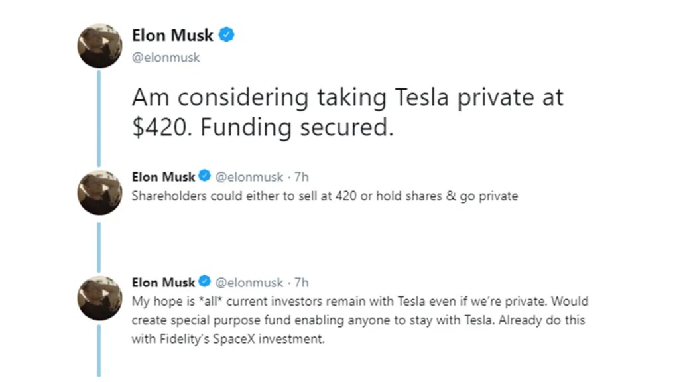Click the @elonmusk handle under the top name
The width and height of the screenshot is (679, 382).
166,58
